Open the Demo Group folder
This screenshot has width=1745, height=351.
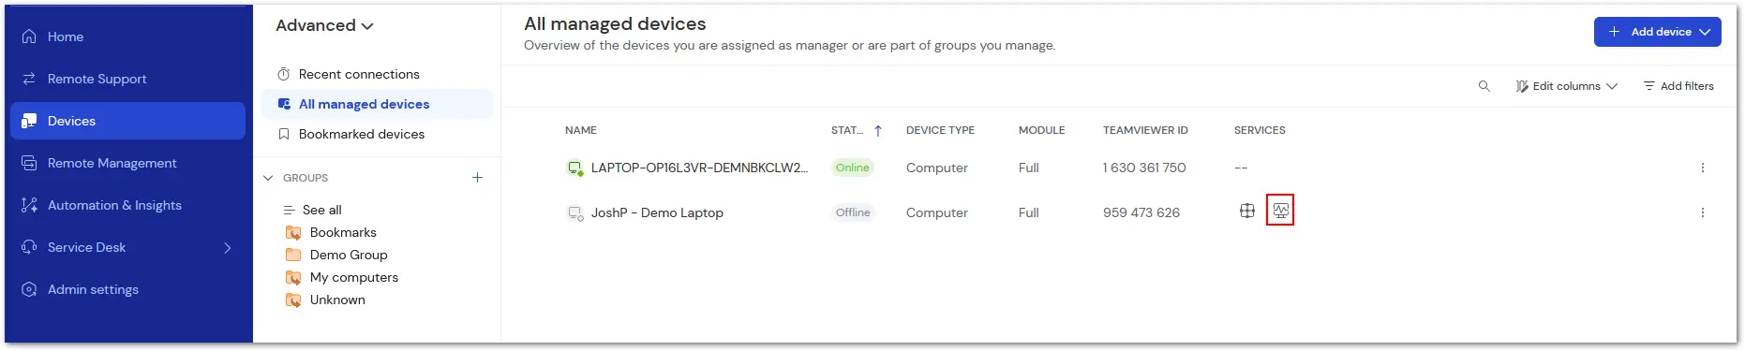point(349,255)
